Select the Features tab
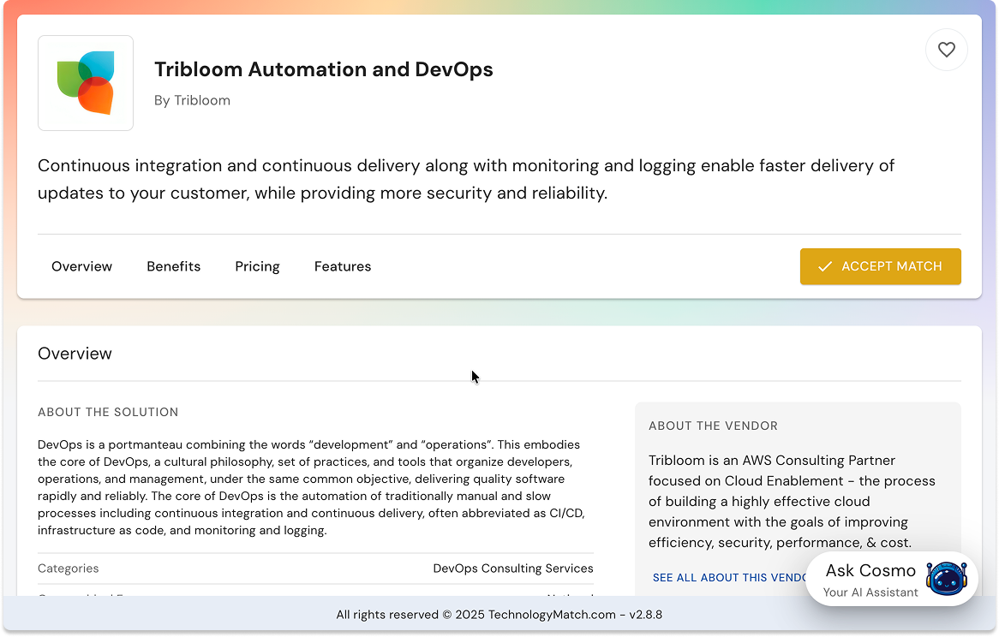This screenshot has height=637, width=999. click(343, 266)
